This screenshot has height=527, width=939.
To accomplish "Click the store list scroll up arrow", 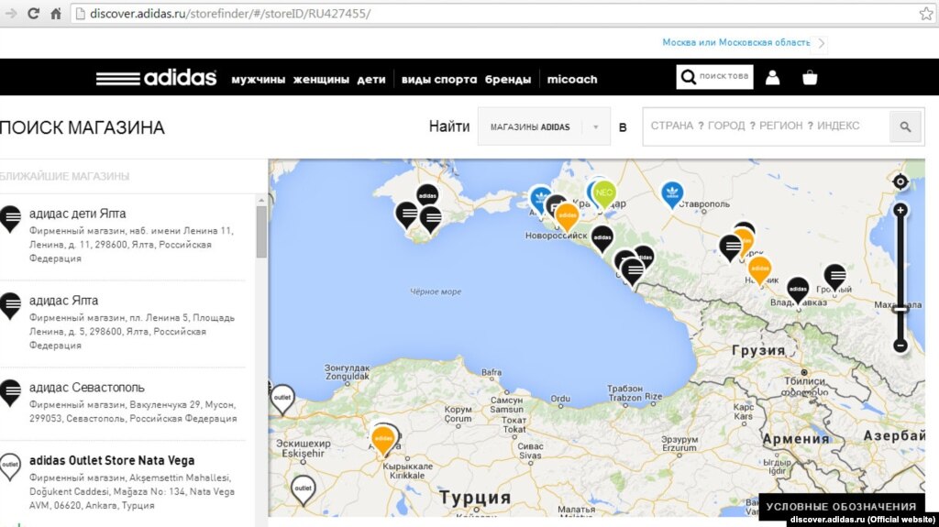I will coord(261,200).
